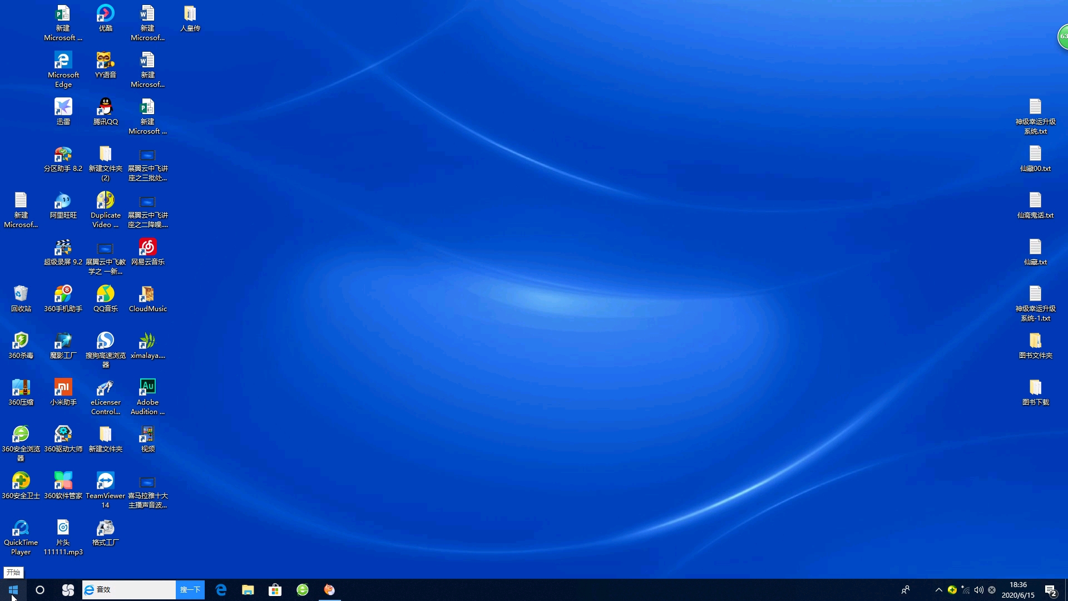Open Edge from the taskbar
Screen dimensions: 1068x601
pyautogui.click(x=221, y=590)
